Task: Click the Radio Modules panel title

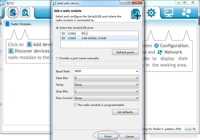Action: pos(21,24)
